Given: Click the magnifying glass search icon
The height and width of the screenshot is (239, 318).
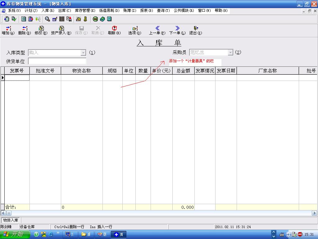Looking at the screenshot, I should 48,19.
